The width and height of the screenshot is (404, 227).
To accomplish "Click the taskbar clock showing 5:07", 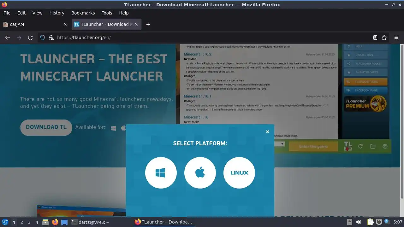I will click(398, 222).
